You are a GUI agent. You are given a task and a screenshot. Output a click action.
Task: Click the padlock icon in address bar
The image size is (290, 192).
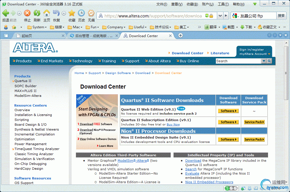[211, 16]
